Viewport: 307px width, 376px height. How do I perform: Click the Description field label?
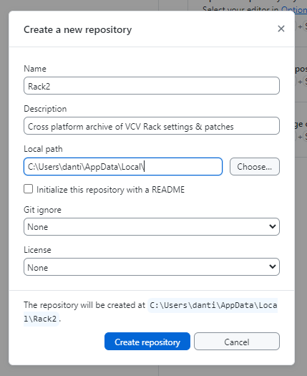pyautogui.click(x=45, y=109)
